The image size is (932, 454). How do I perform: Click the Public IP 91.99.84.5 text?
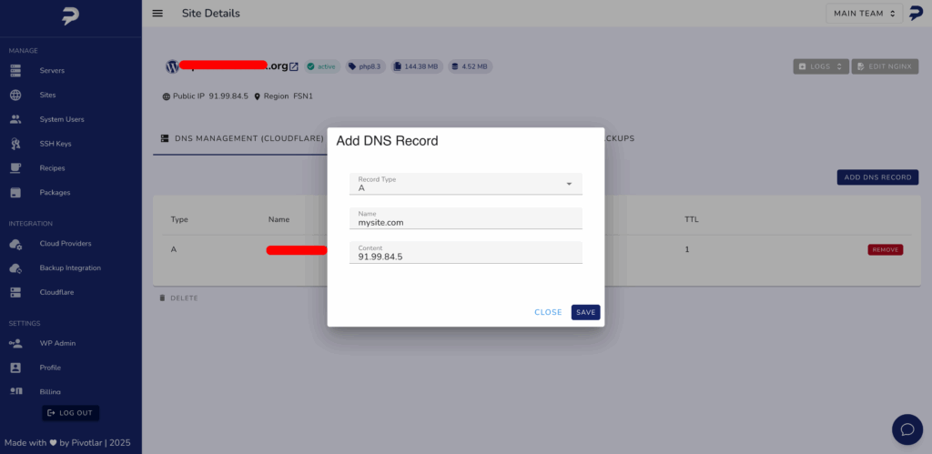tap(210, 96)
